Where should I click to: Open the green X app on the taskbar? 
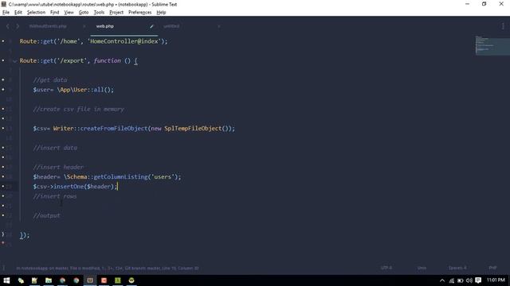click(118, 280)
